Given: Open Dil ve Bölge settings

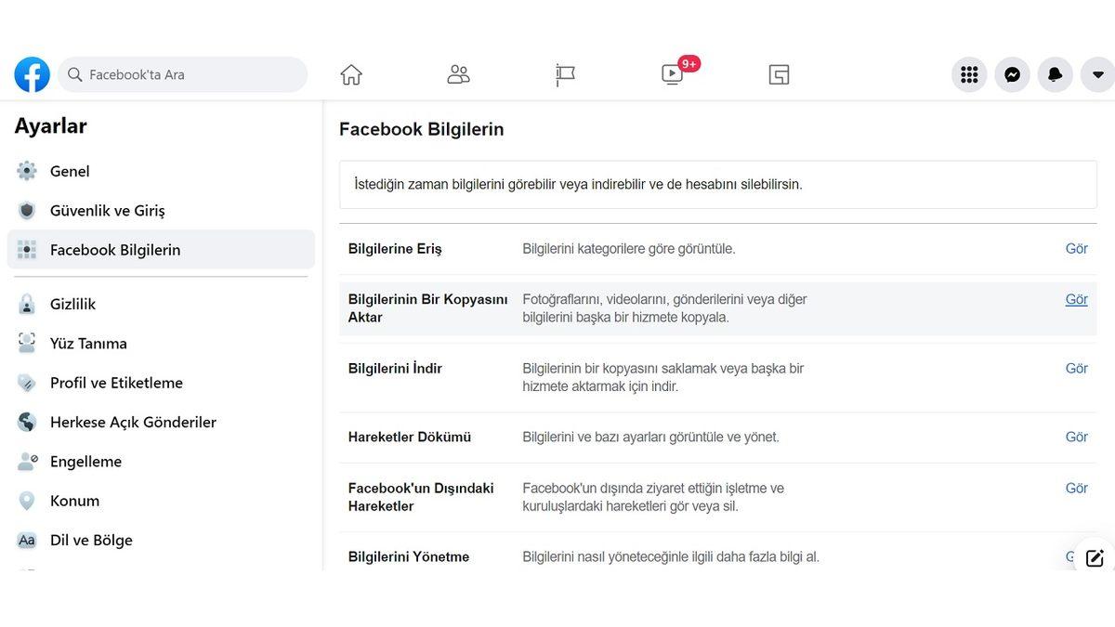Looking at the screenshot, I should click(91, 540).
